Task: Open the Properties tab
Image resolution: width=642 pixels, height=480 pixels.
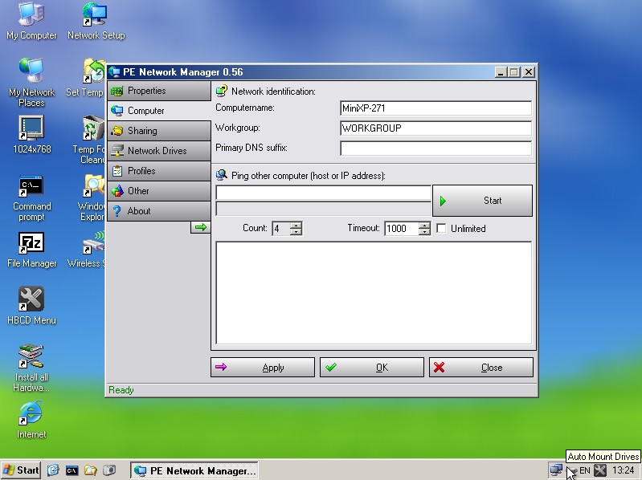Action: pos(159,91)
